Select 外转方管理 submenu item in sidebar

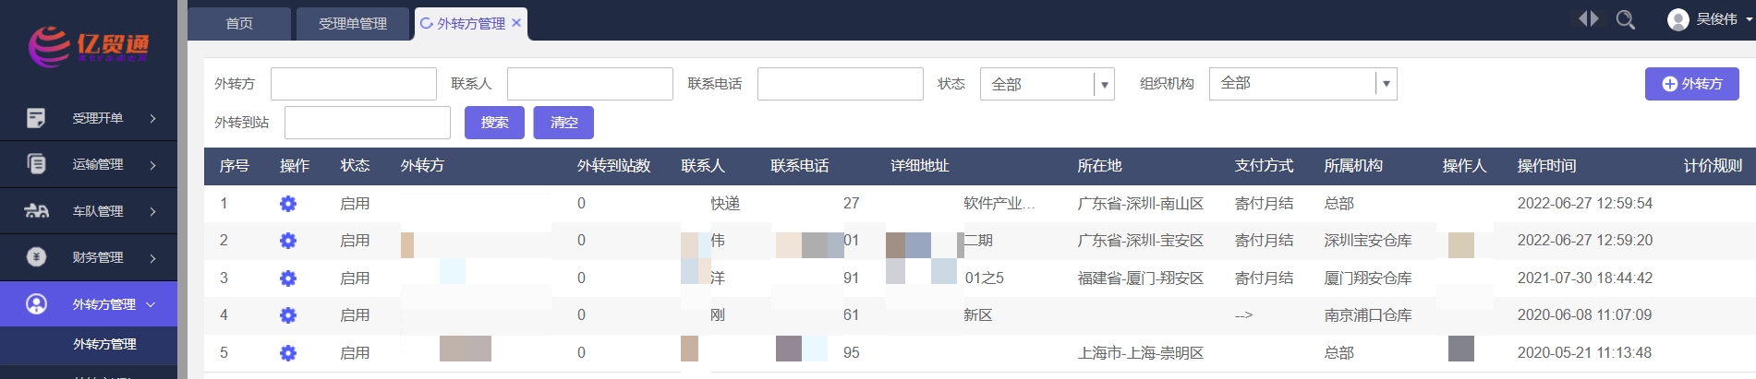click(x=104, y=344)
